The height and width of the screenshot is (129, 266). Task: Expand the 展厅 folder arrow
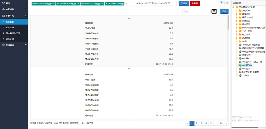point(237,17)
